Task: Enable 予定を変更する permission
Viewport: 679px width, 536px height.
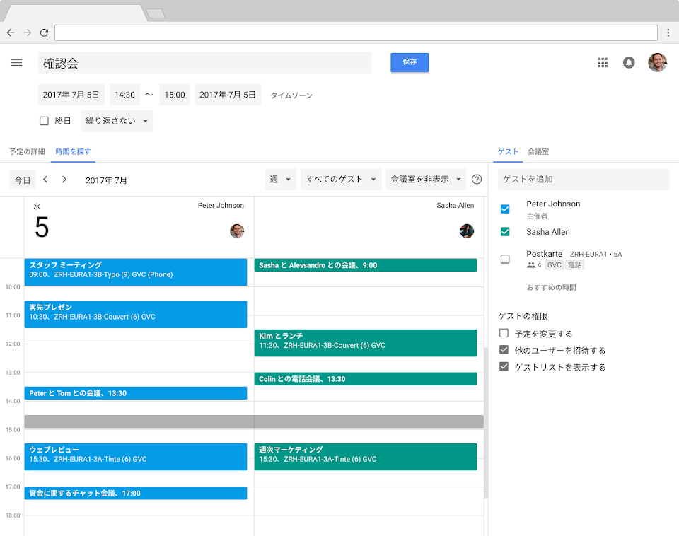Action: click(x=504, y=333)
